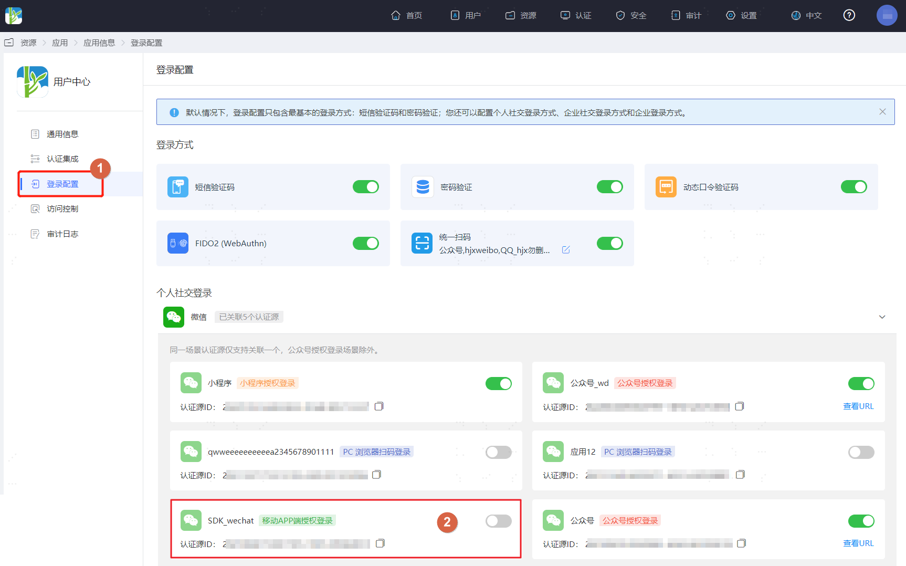Image resolution: width=906 pixels, height=566 pixels.
Task: Click the 移动APP端授权登录 tag
Action: click(297, 520)
